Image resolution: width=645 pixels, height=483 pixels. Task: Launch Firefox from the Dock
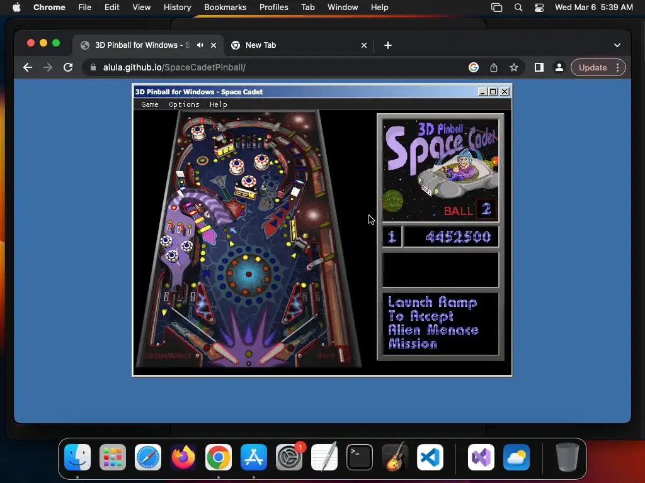tap(183, 457)
